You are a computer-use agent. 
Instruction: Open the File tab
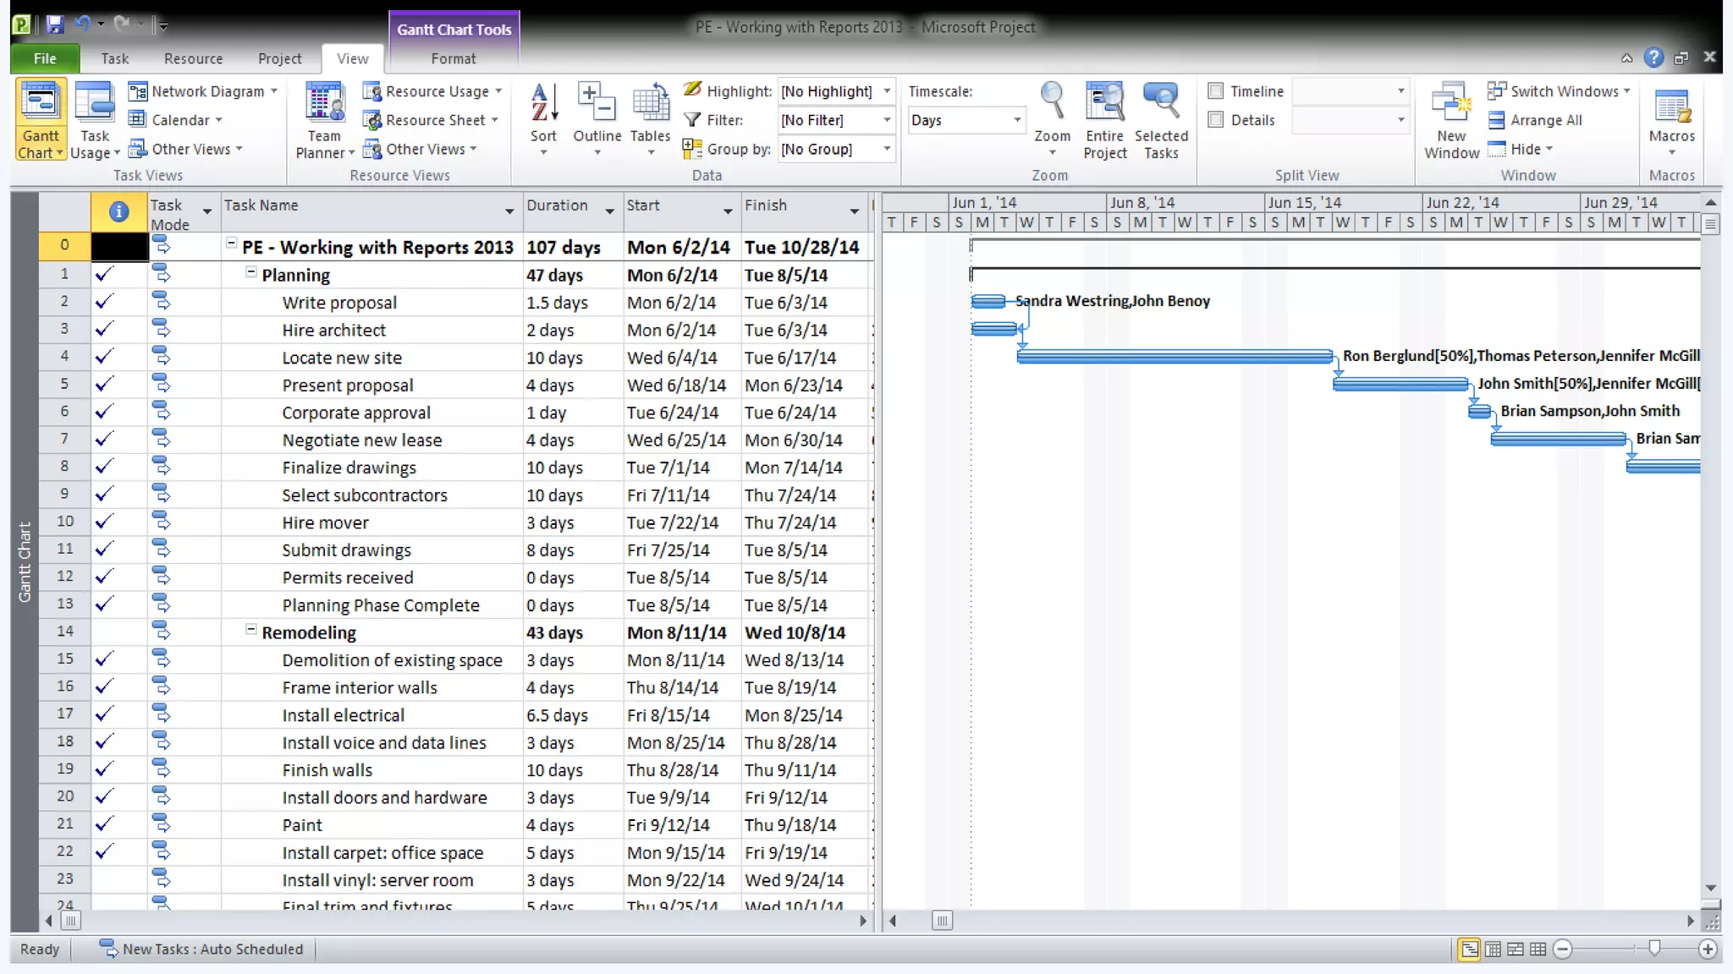(x=45, y=58)
